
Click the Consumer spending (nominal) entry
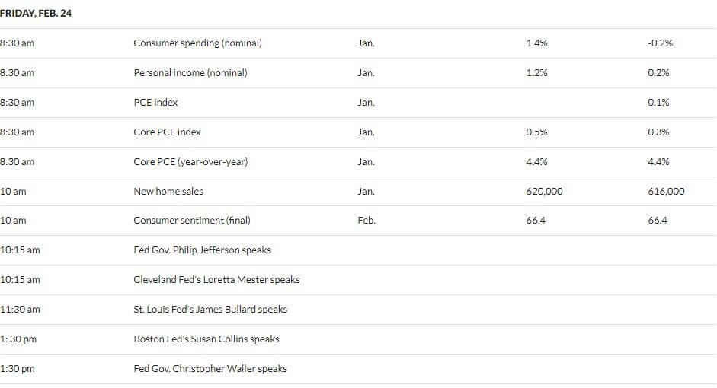(197, 43)
